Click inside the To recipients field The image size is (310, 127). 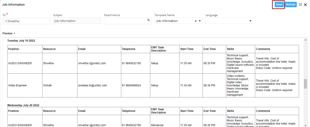[x=26, y=21]
